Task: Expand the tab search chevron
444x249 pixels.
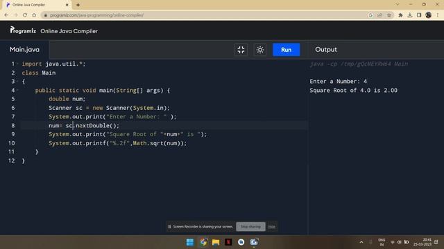Action: (398, 5)
